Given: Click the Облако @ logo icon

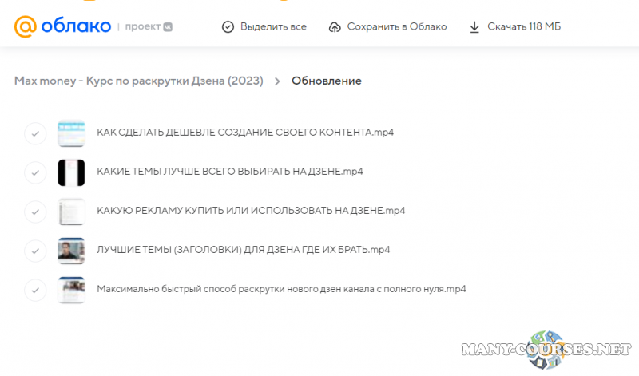Looking at the screenshot, I should tap(25, 26).
